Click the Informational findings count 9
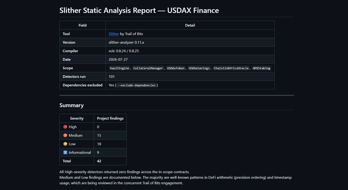 tap(98, 152)
